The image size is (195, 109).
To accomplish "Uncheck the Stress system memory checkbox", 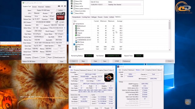I will [x=74, y=8].
